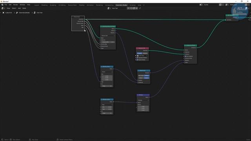Toggle the pin node tree icon
This screenshot has height=141, width=251.
tap(140, 8)
